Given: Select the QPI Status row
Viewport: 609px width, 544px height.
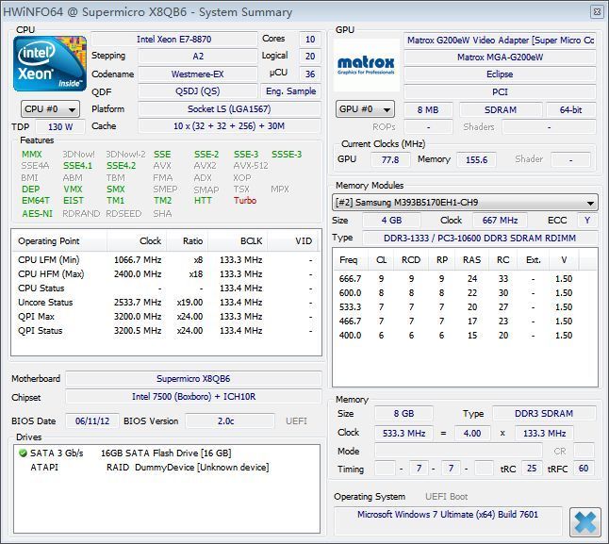Looking at the screenshot, I should [166, 331].
